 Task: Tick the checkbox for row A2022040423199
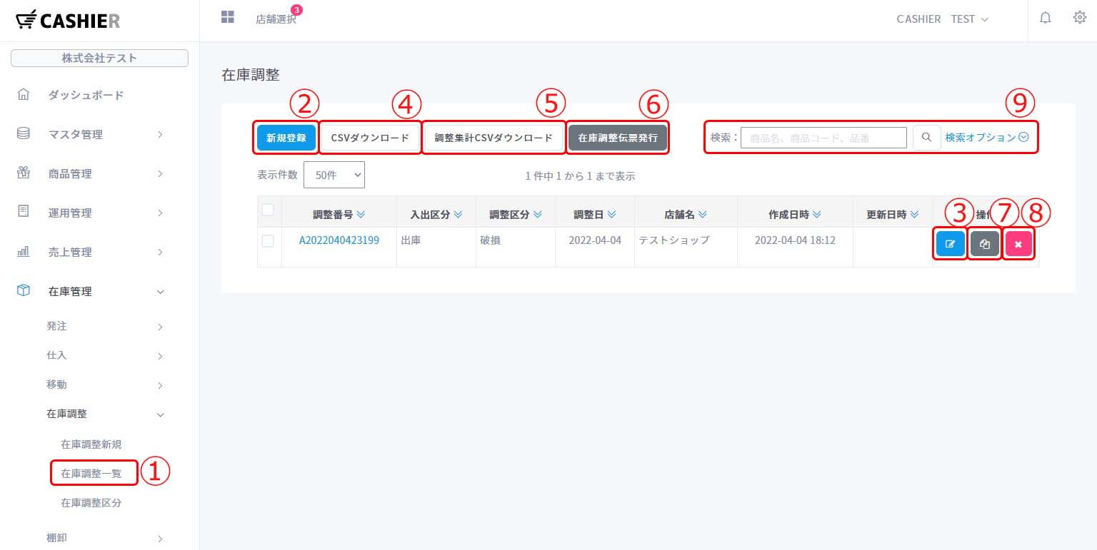click(268, 241)
